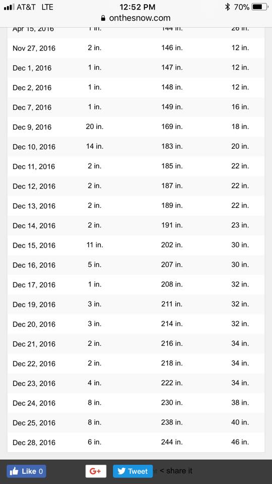272x484 pixels.
Task: Click the 244 in. season total value
Action: click(172, 442)
